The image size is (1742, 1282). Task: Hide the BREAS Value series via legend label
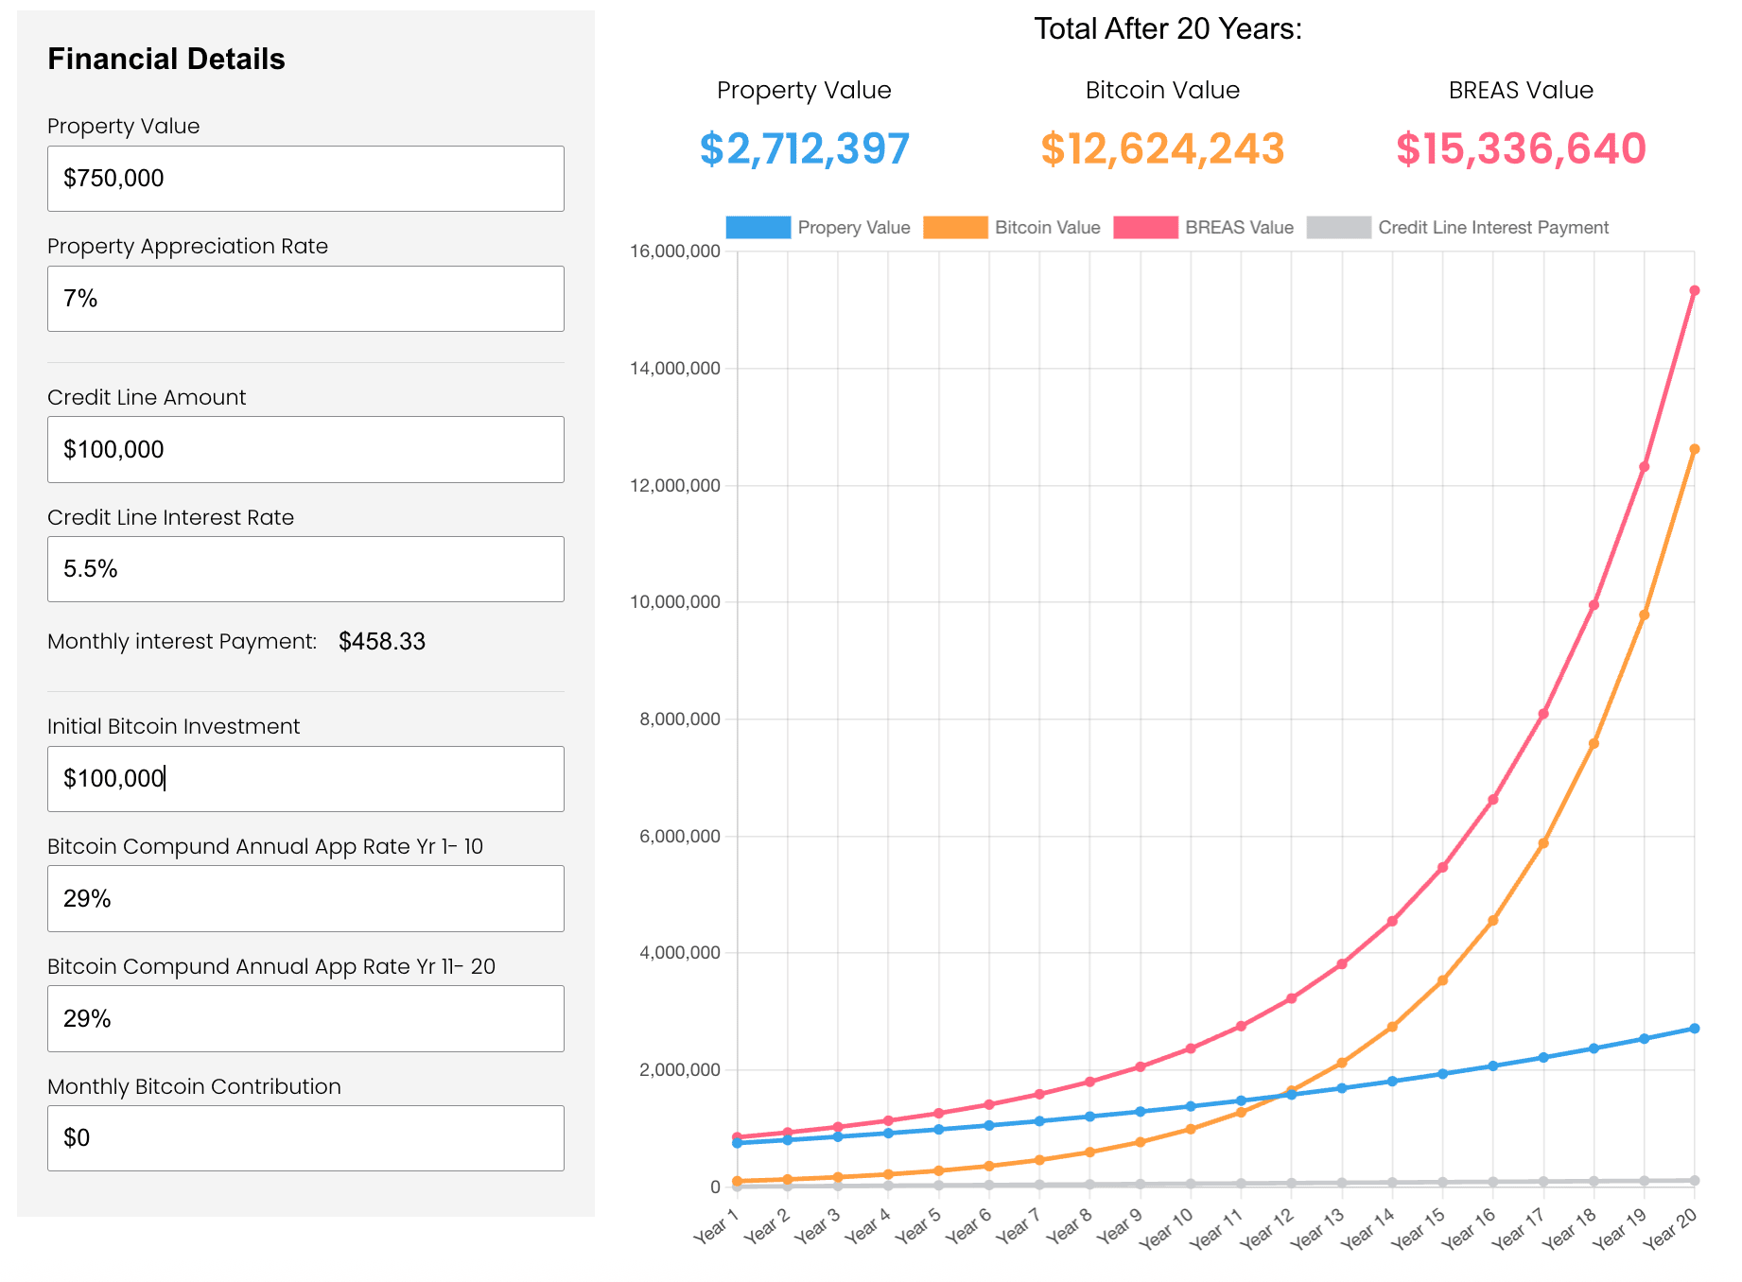[x=1239, y=228]
